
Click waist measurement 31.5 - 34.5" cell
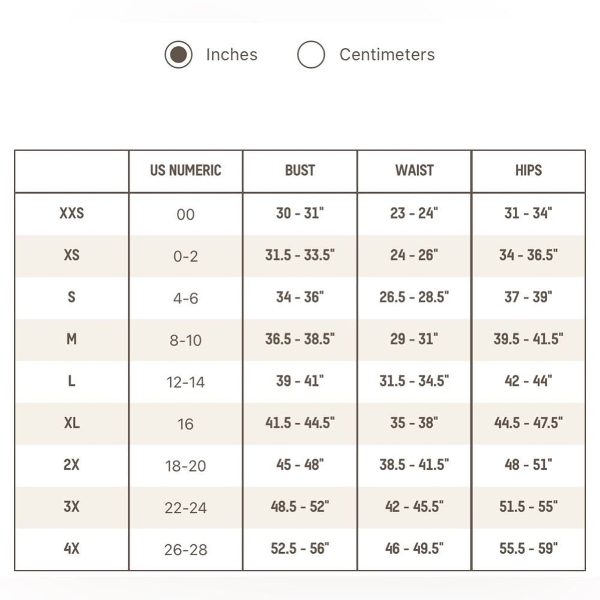pos(414,381)
